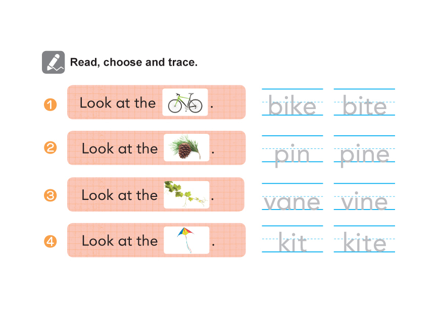The width and height of the screenshot is (441, 309).
Task: Tap the word "kite"
Action: 364,244
